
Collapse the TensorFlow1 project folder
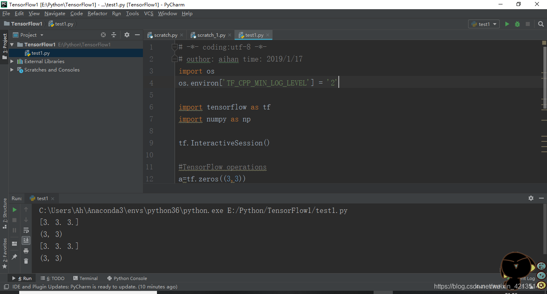pyautogui.click(x=12, y=44)
